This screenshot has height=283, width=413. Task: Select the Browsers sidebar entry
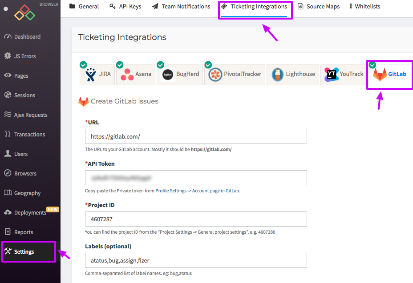[25, 173]
